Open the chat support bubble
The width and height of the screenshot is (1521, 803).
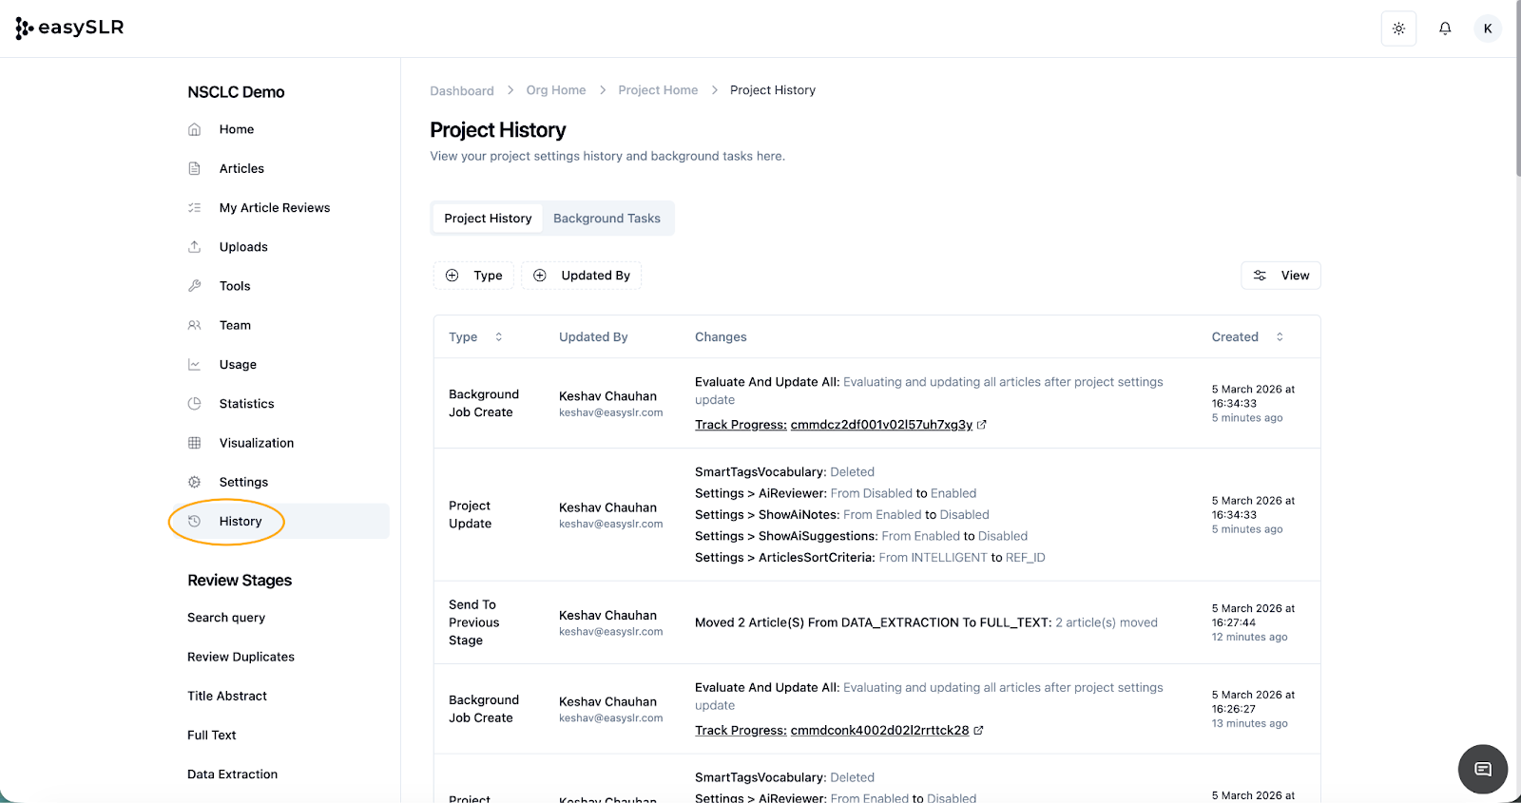point(1482,769)
